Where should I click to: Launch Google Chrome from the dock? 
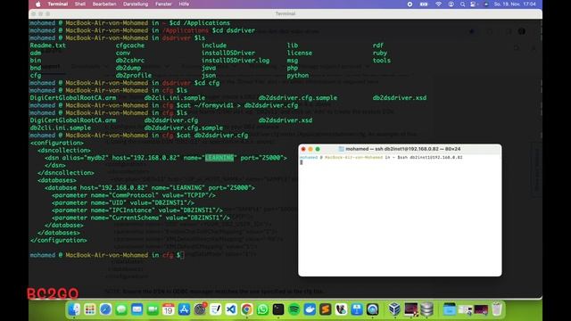click(x=247, y=309)
